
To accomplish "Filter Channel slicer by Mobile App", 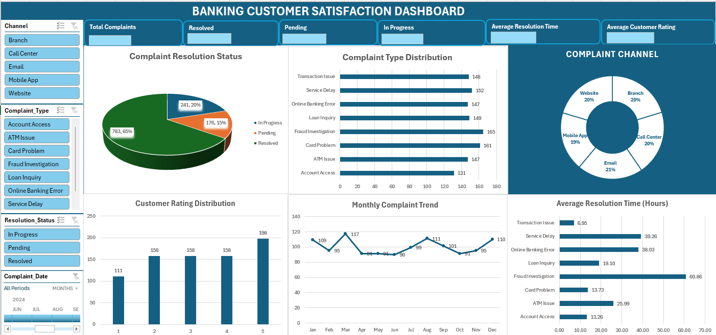I will tap(42, 80).
